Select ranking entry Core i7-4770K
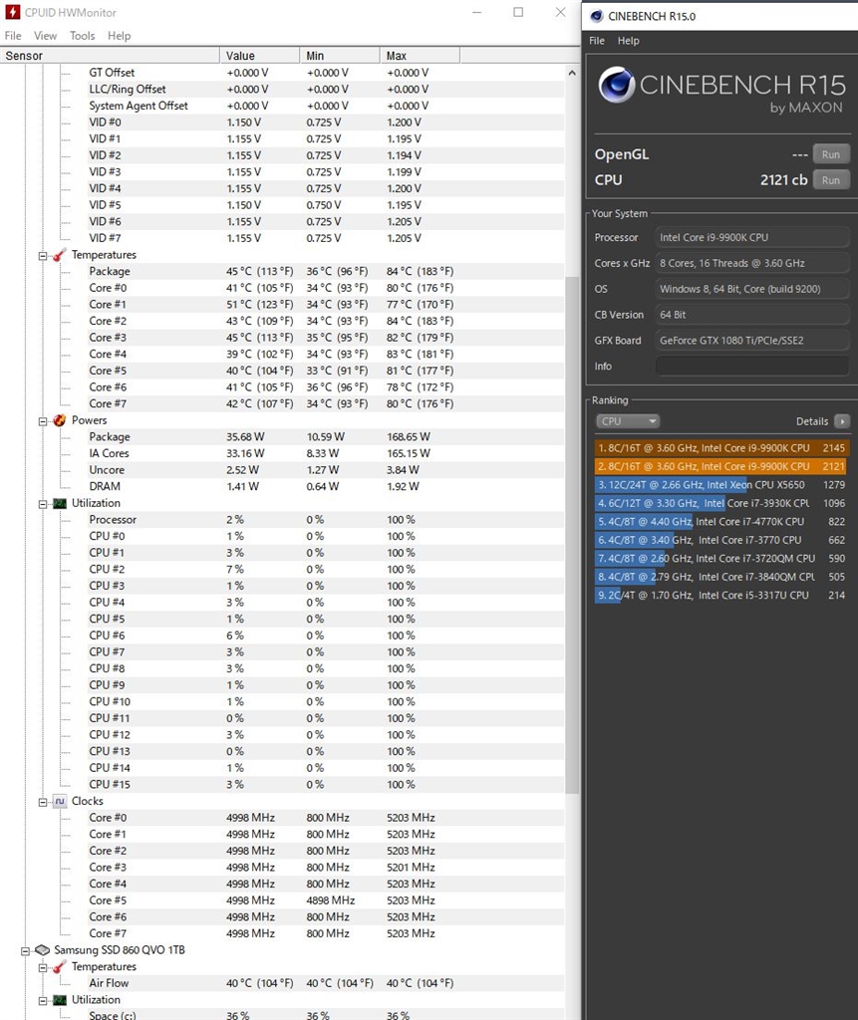 (721, 522)
